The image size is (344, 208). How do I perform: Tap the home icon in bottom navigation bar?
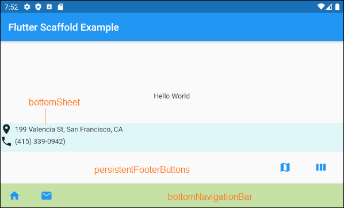[x=14, y=195]
